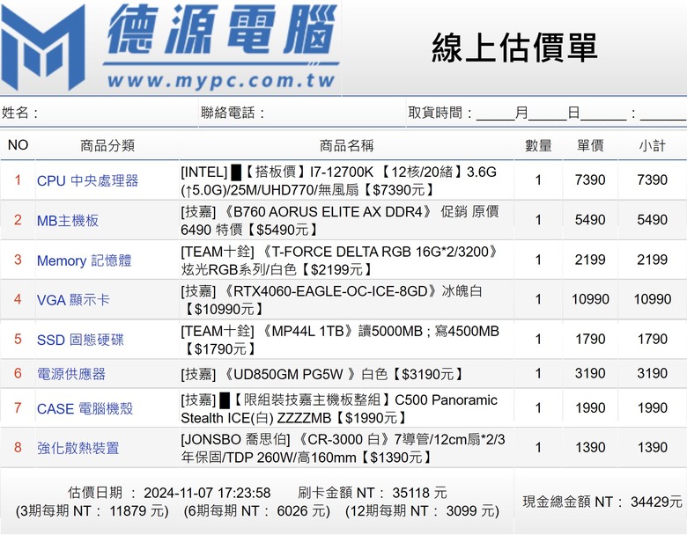Open the CPU 中央處理器 category link
The image size is (687, 535).
coord(87,180)
